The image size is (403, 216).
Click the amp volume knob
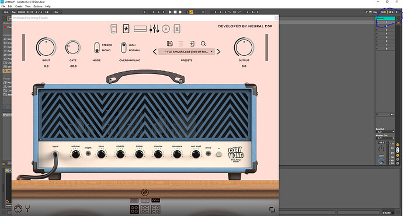pos(75,154)
